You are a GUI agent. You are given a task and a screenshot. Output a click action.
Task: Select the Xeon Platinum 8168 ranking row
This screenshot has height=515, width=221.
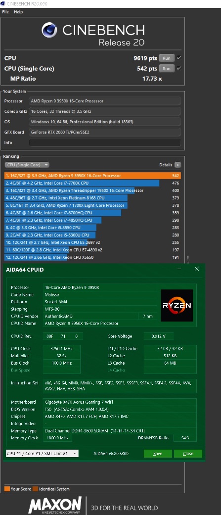tap(92, 198)
